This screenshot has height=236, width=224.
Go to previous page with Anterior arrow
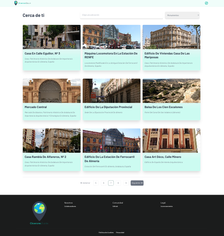point(85,183)
